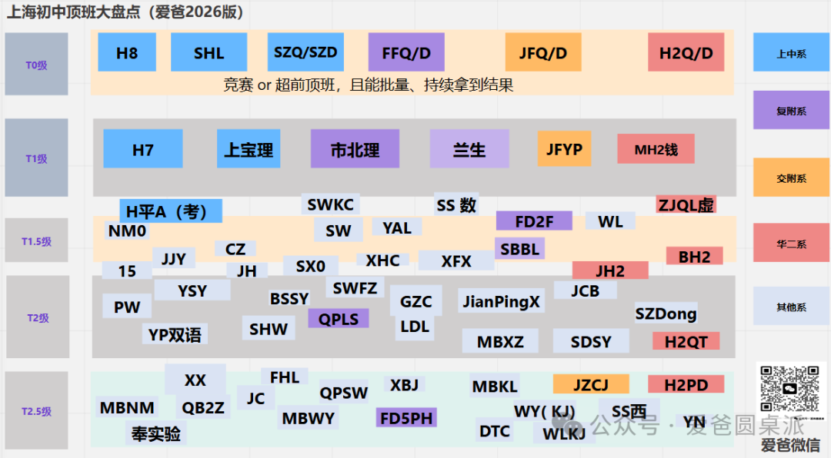Click the SZDong label
This screenshot has height=458, width=831.
click(666, 314)
